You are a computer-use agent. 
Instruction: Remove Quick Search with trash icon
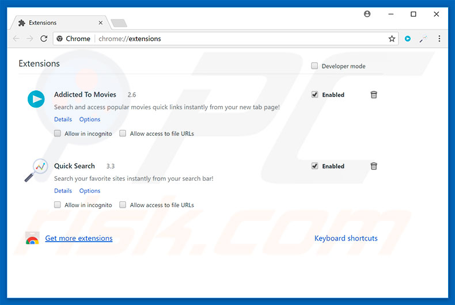(x=374, y=166)
